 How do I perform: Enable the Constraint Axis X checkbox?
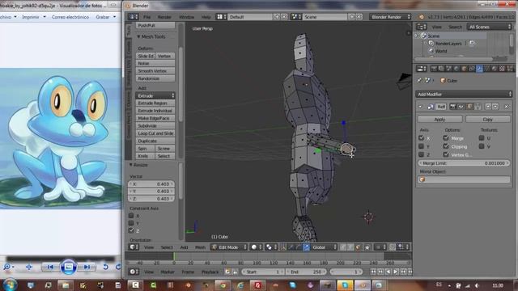(131, 216)
